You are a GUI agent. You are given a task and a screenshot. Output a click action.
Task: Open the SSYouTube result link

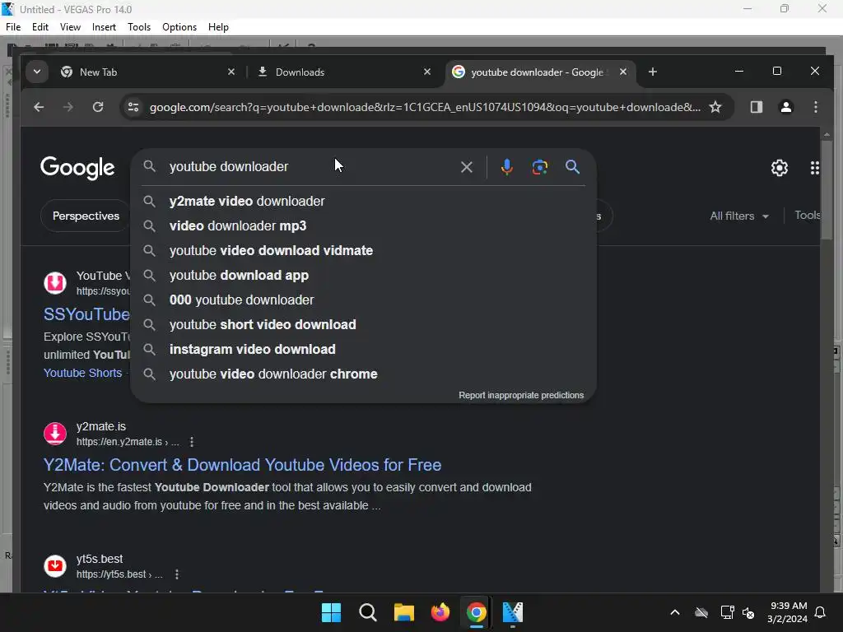pos(86,314)
